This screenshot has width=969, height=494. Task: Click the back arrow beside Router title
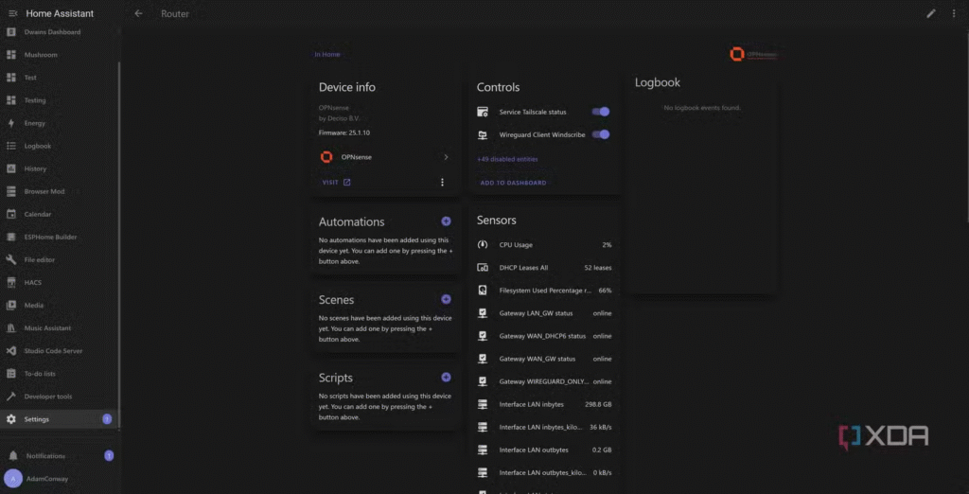click(x=139, y=13)
